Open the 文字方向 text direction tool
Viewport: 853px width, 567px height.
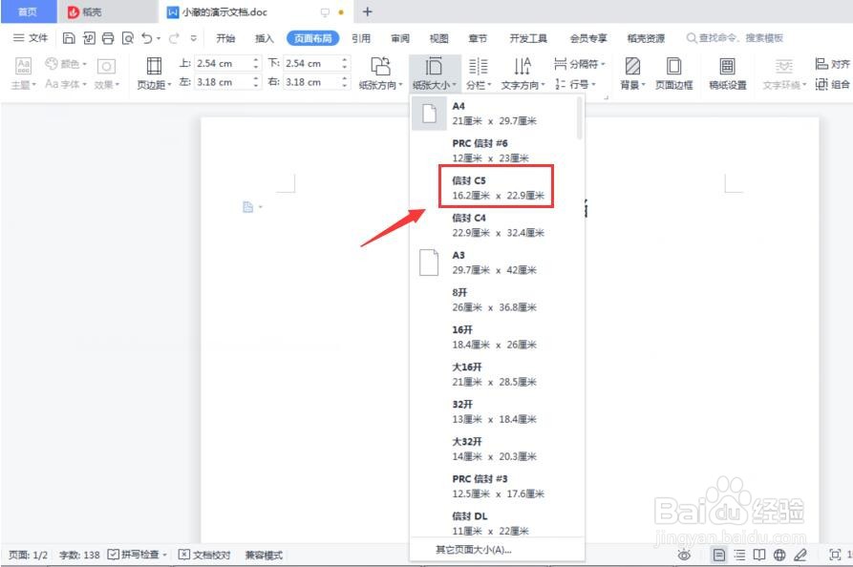[522, 73]
